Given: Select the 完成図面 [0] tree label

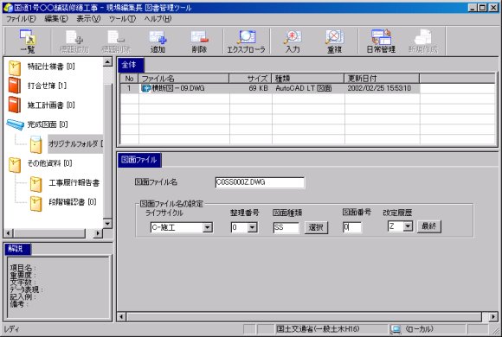Looking at the screenshot, I should [x=48, y=124].
